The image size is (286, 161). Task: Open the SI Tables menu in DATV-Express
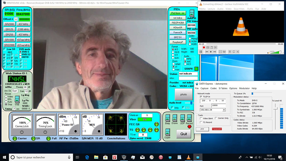point(223,88)
